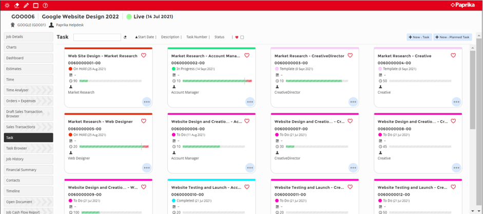Click heart icon on Market Research - Web Designer card

click(144, 121)
